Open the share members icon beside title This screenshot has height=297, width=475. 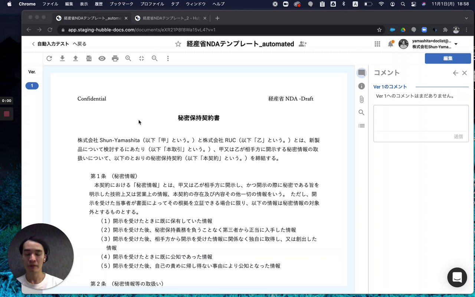303,44
